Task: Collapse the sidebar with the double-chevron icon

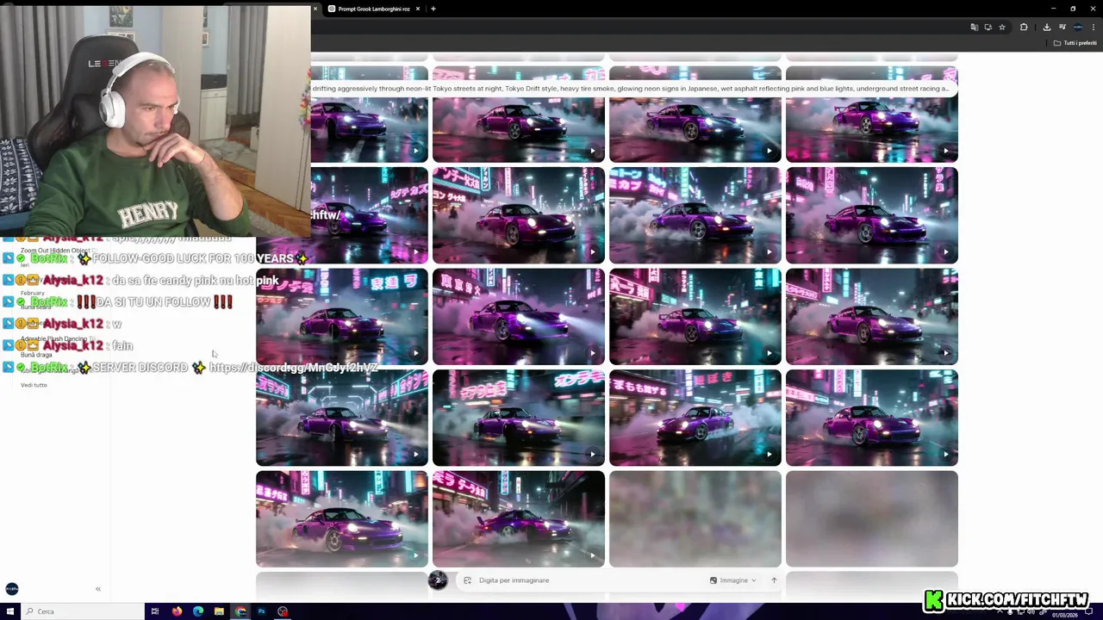Action: pos(98,589)
